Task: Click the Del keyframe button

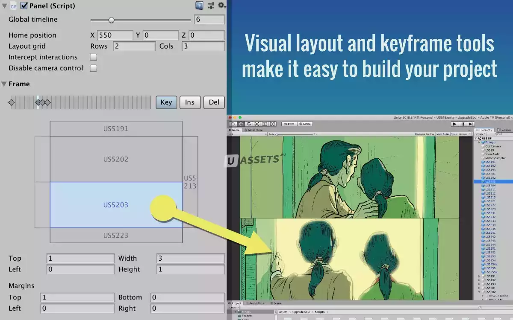Action: click(214, 102)
